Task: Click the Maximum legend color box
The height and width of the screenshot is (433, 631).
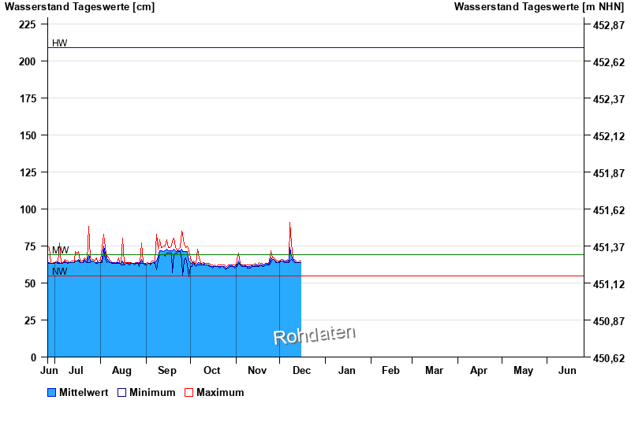Action: pos(189,392)
